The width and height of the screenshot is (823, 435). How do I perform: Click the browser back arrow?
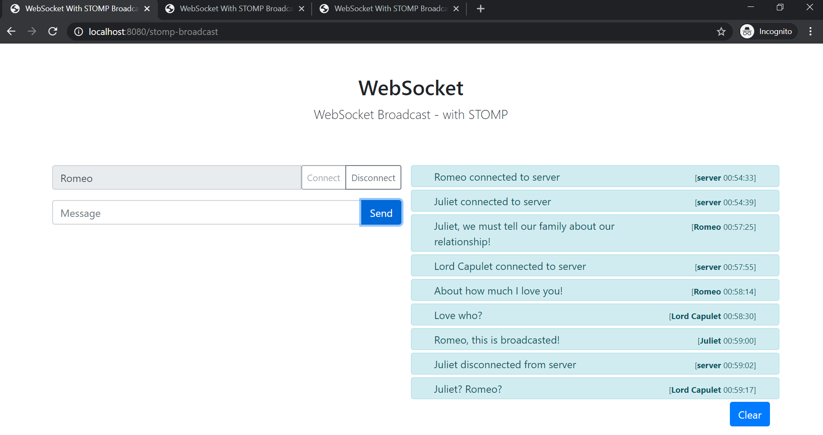[x=12, y=31]
